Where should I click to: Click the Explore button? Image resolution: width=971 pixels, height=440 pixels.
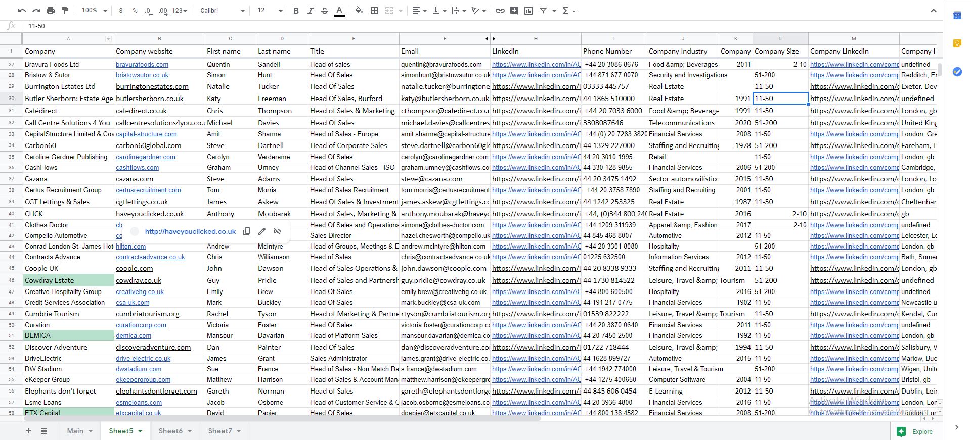(x=916, y=431)
